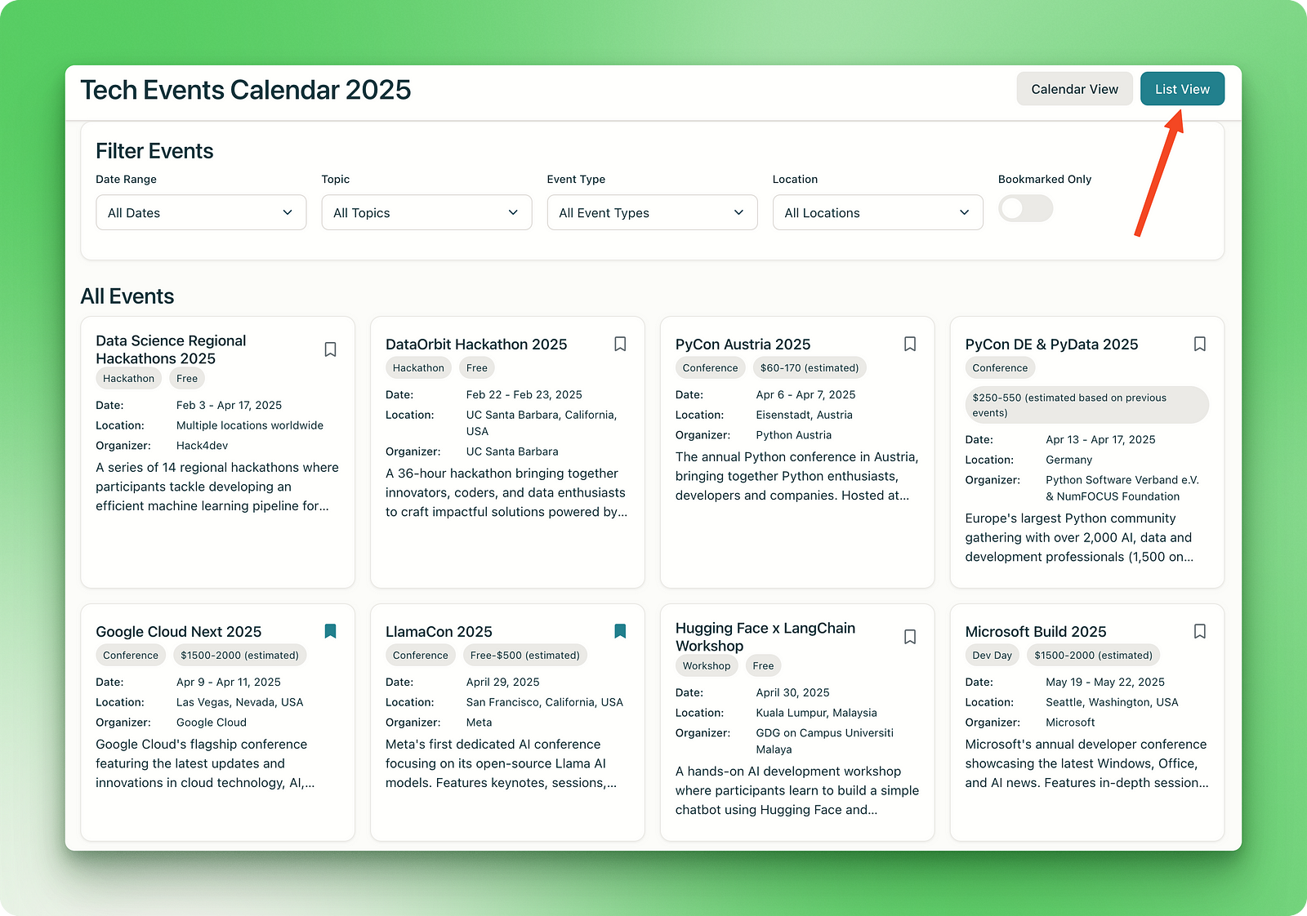Open the All Event Types dropdown
This screenshot has width=1307, height=916.
click(x=652, y=212)
